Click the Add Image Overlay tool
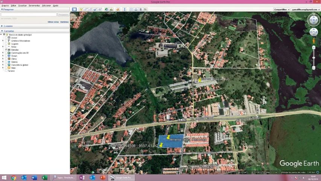 95,9
